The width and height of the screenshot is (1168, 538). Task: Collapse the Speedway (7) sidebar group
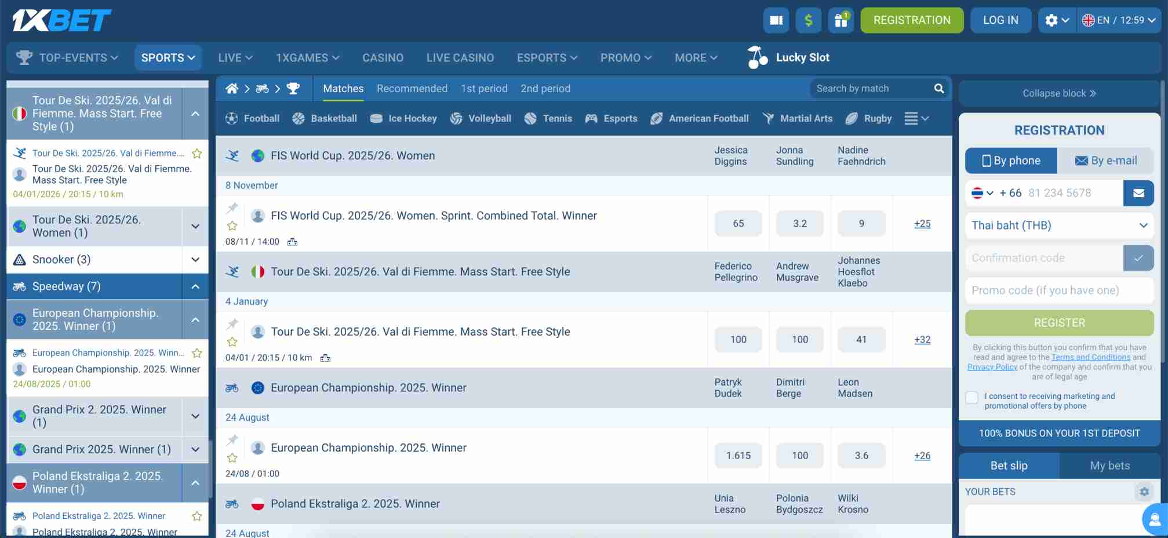195,286
